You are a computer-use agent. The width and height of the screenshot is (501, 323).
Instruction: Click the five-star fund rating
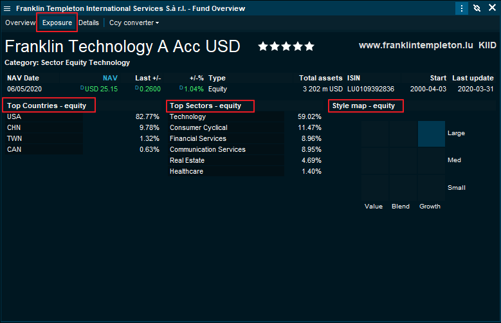pos(286,46)
